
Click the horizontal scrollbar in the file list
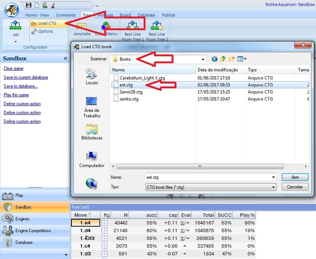200,166
